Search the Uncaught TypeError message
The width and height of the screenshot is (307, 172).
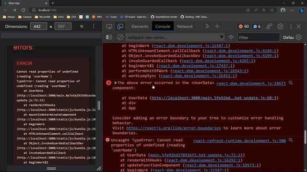291,140
